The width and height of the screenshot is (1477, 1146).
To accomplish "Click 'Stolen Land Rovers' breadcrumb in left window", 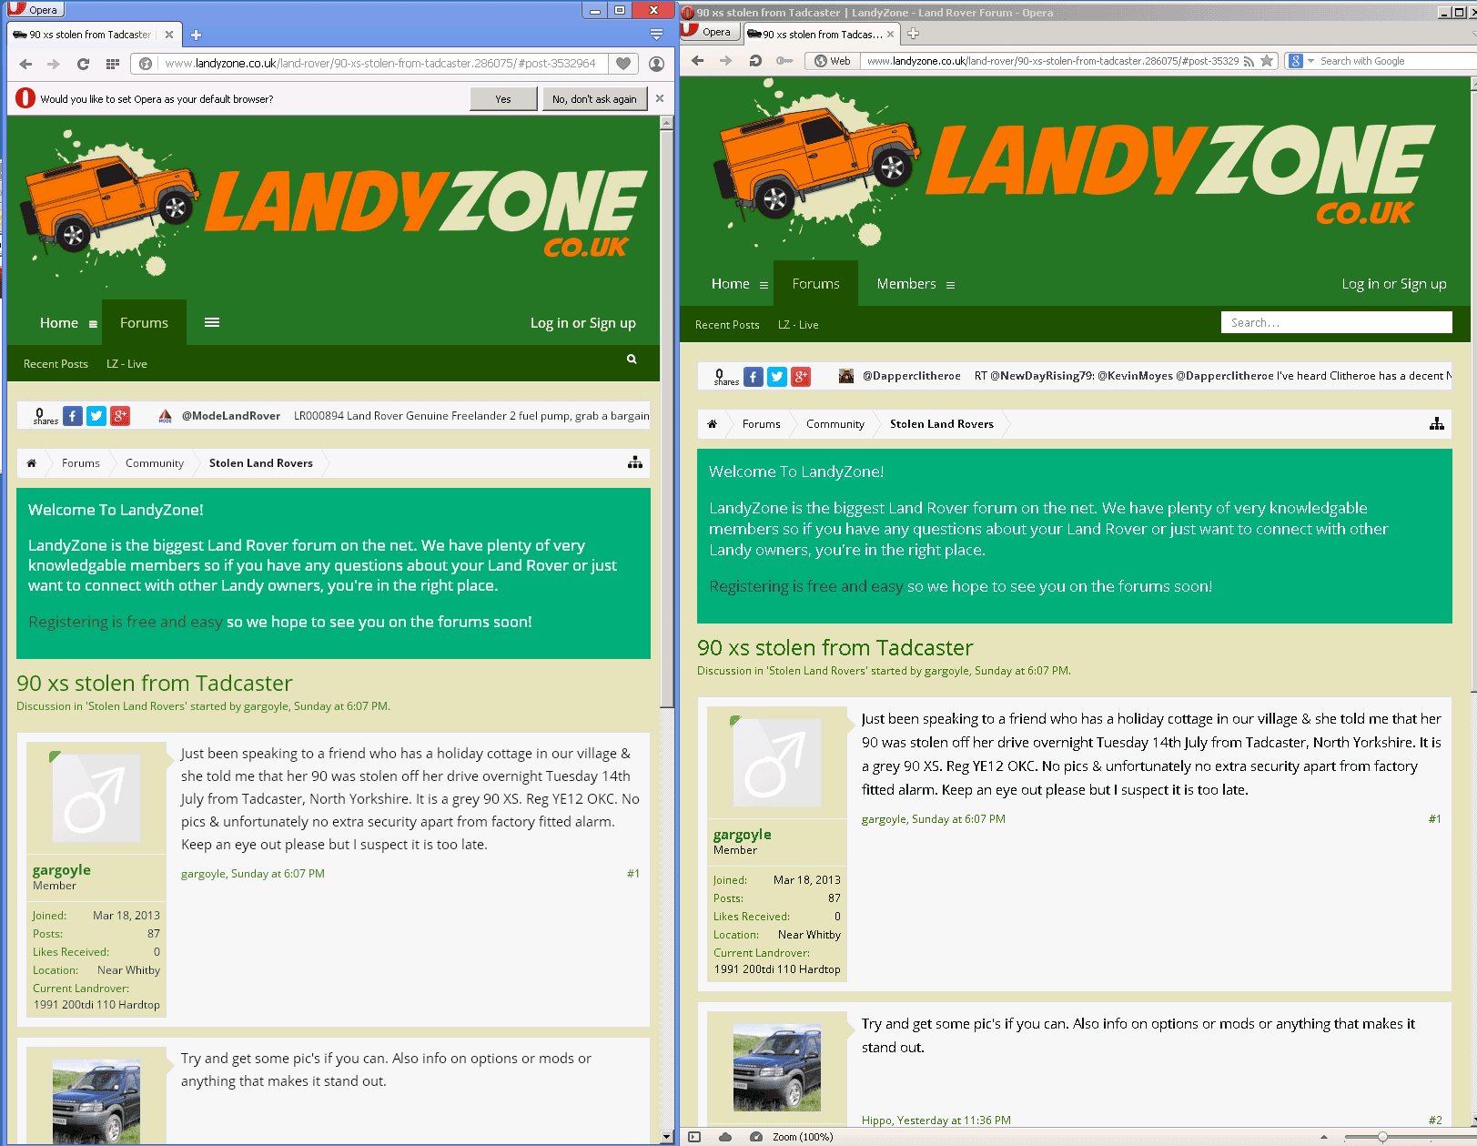I will tap(261, 463).
